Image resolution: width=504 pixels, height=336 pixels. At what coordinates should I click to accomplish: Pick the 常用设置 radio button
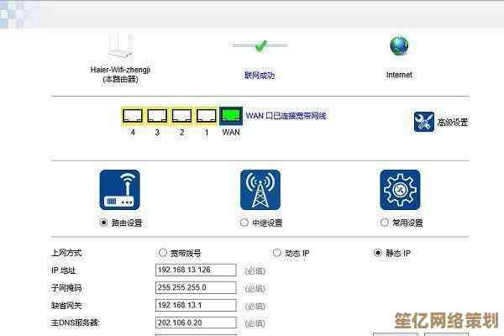385,223
